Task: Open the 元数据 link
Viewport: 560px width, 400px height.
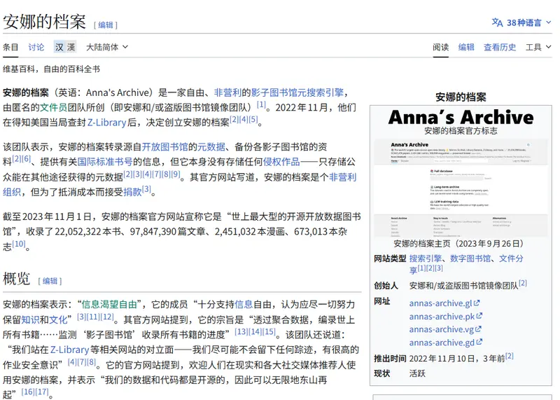Action: 211,147
